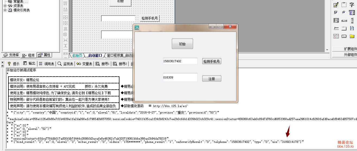Switch to the 起始页 editor tab
357x151 pixels.
tap(77, 55)
